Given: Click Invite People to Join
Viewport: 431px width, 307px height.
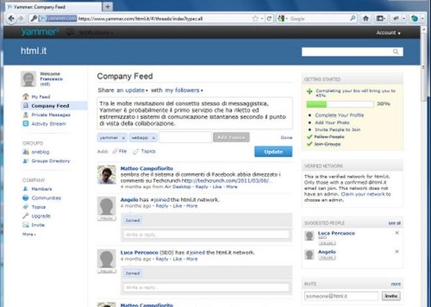Looking at the screenshot, I should click(x=338, y=129).
